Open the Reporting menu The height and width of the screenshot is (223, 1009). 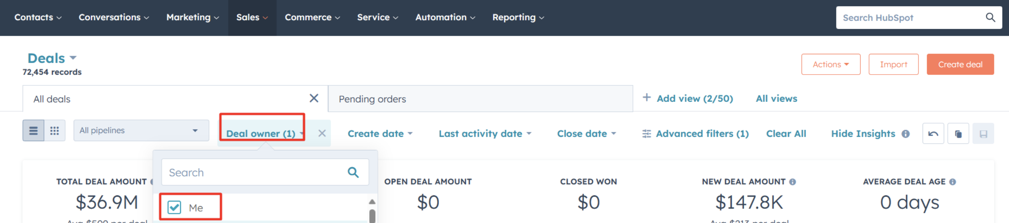[518, 18]
